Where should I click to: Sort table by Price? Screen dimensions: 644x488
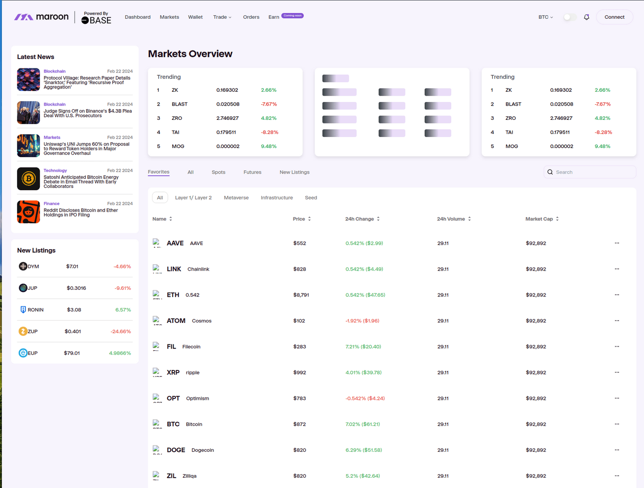coord(302,219)
